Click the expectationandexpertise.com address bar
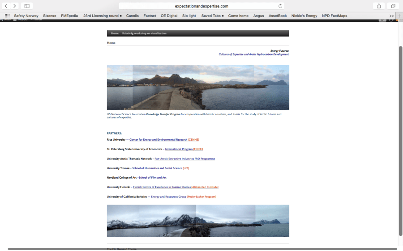Screen dimensions: 403x251 tap(201, 6)
